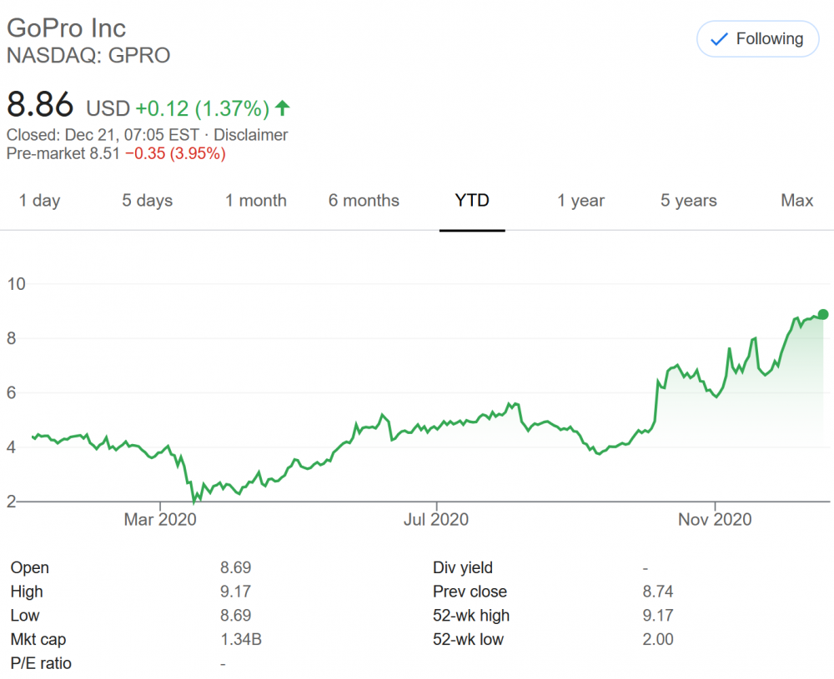The height and width of the screenshot is (679, 834).
Task: Show the Max time range chart
Action: click(x=797, y=201)
